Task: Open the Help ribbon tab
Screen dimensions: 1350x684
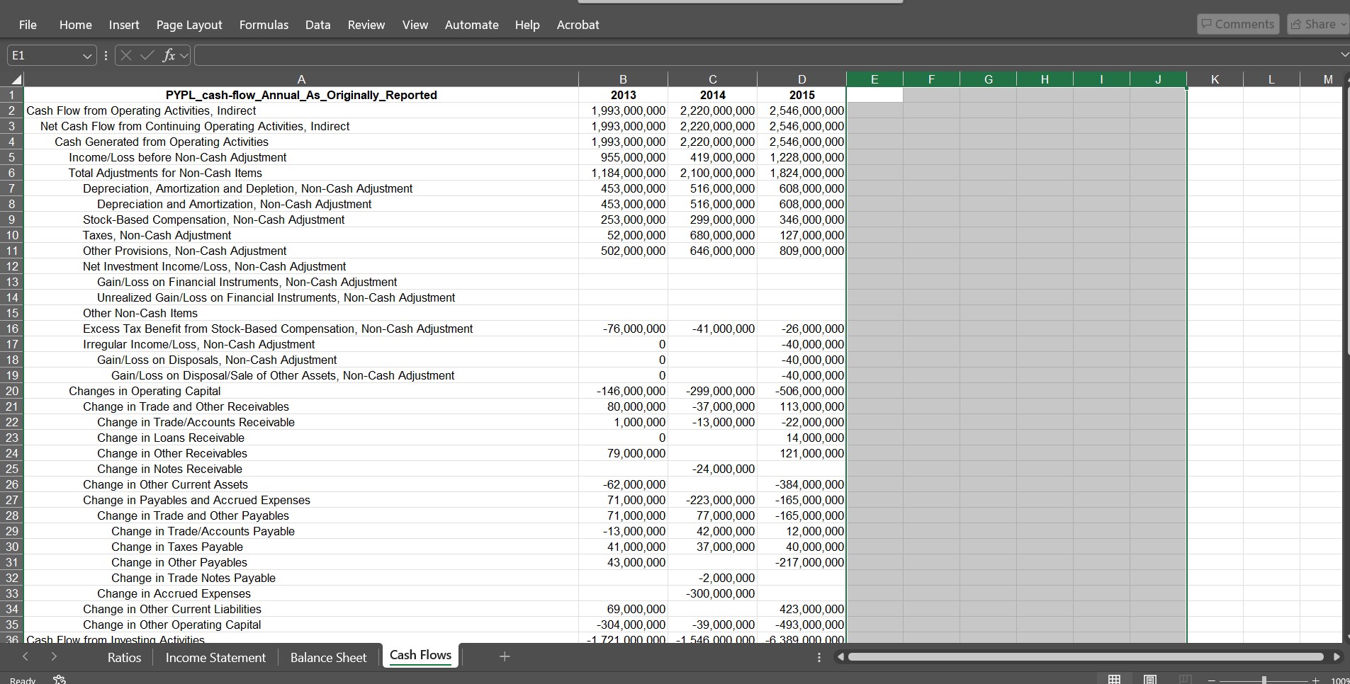Action: [x=527, y=25]
